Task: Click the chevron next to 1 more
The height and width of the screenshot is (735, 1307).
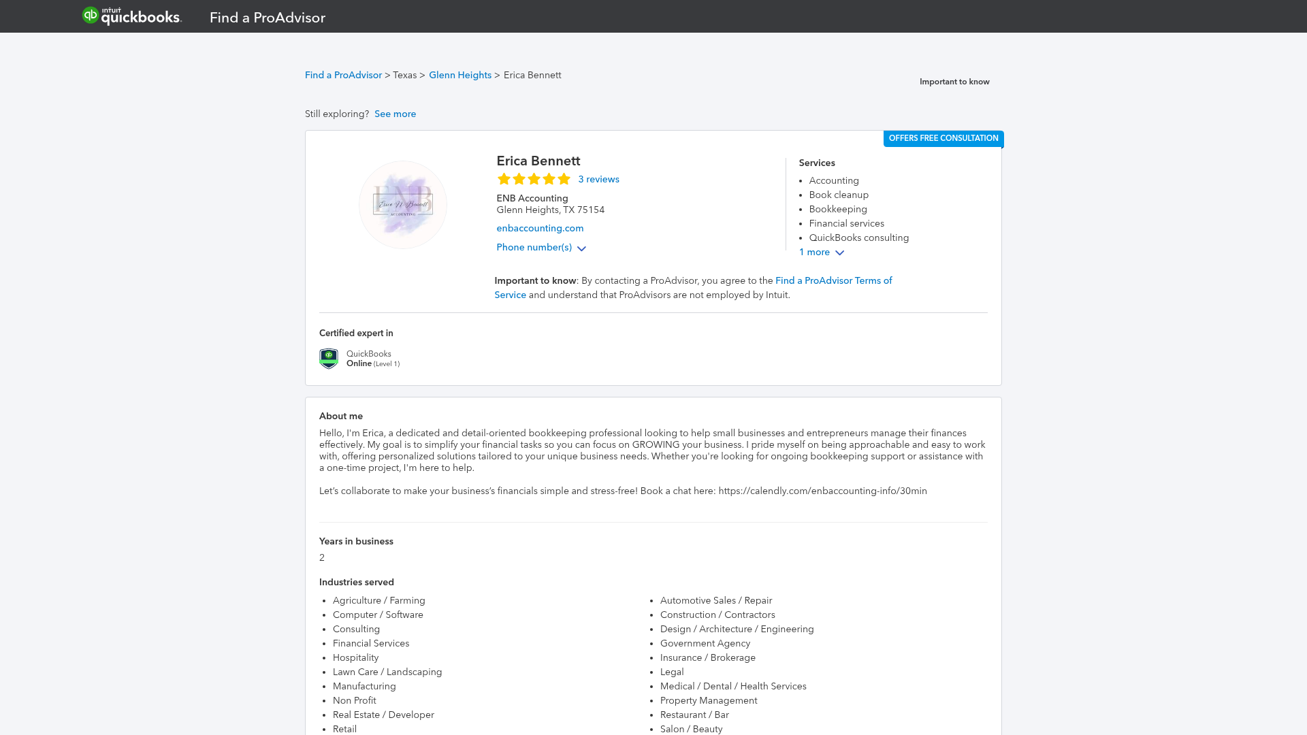Action: (839, 253)
